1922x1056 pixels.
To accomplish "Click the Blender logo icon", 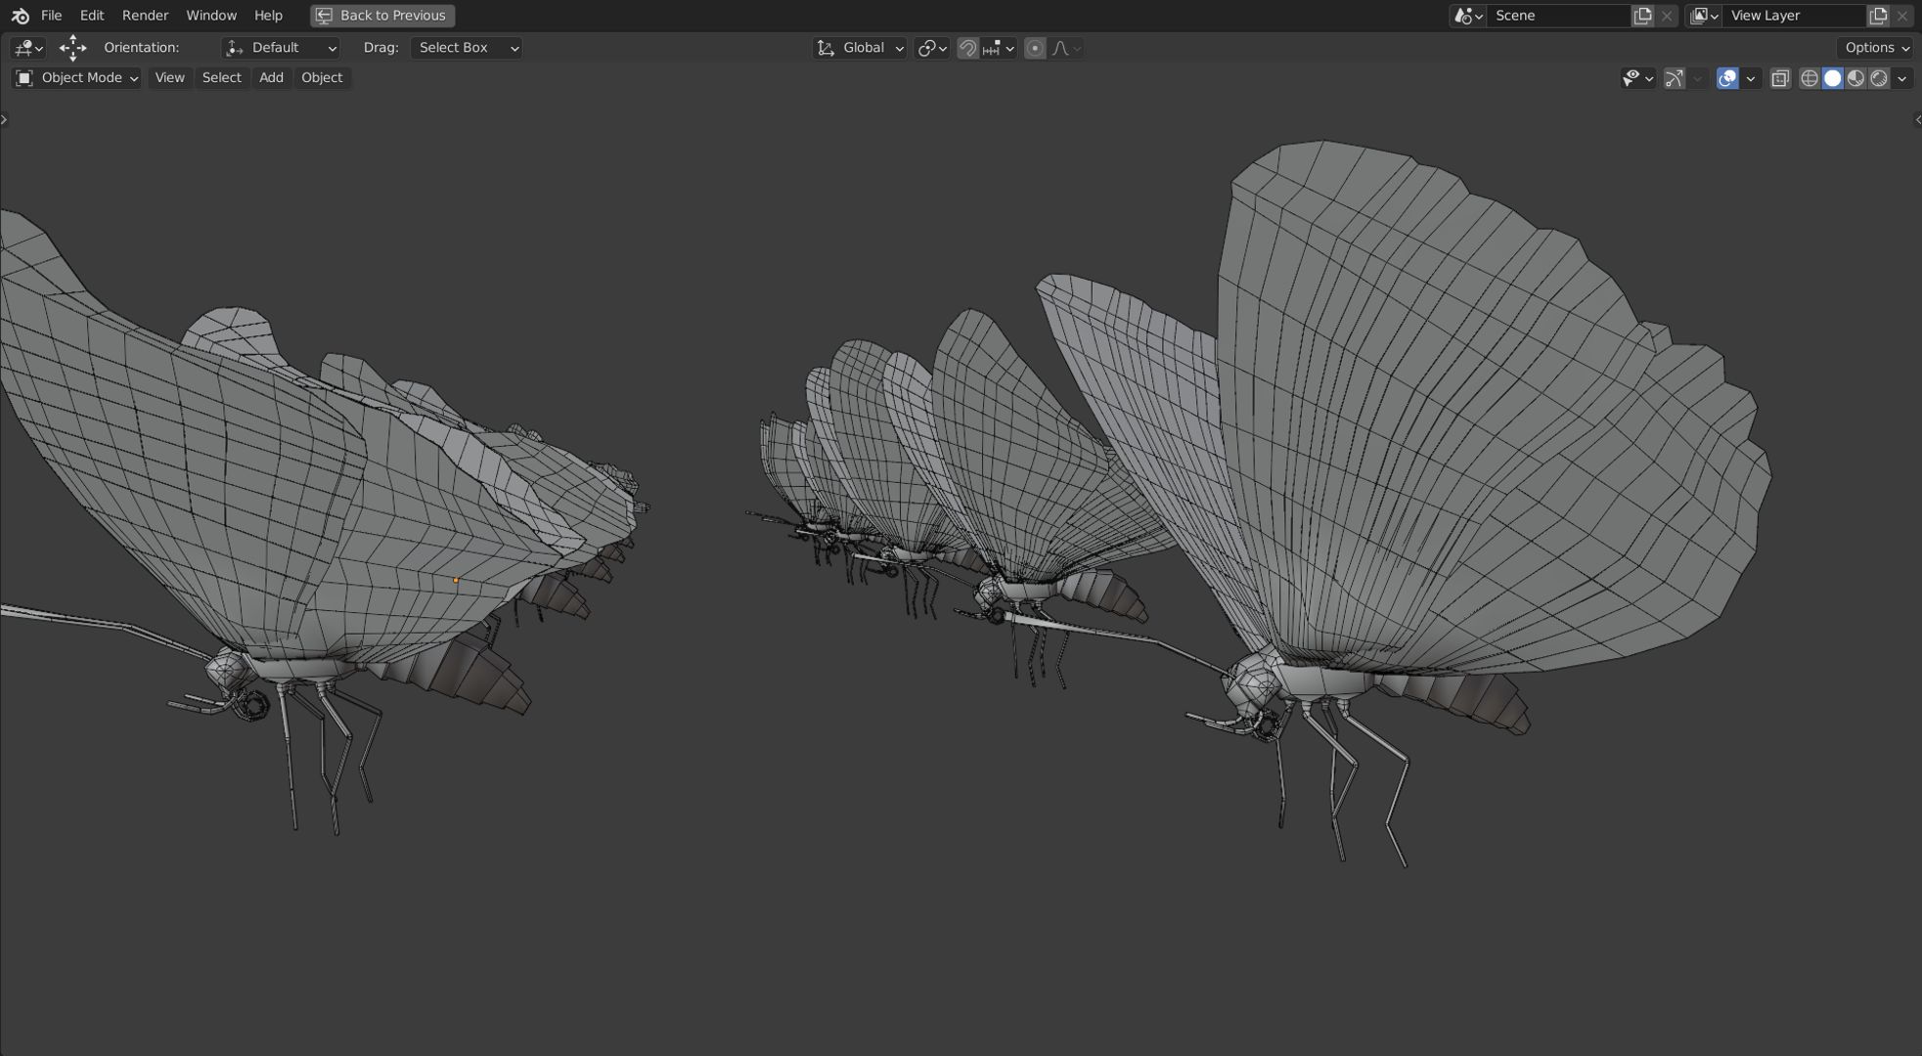I will coord(20,16).
